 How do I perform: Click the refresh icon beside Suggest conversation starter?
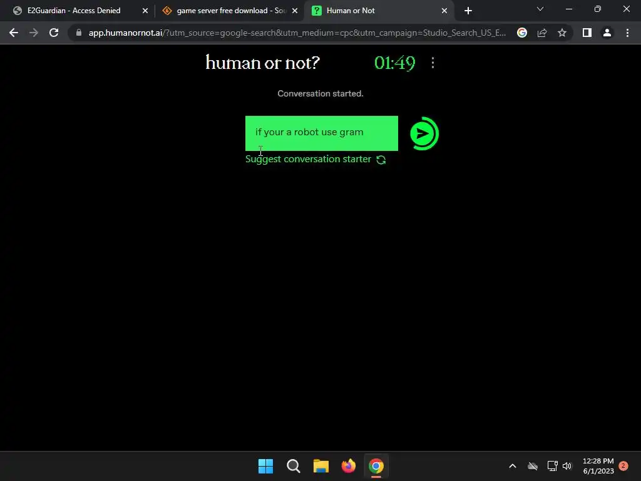click(381, 160)
